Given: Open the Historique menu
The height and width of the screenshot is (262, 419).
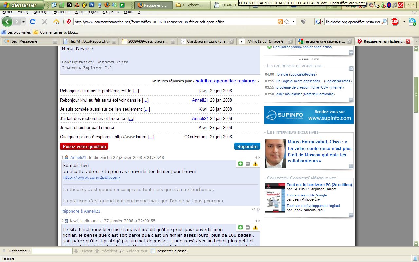Looking at the screenshot, I should pos(62,12).
